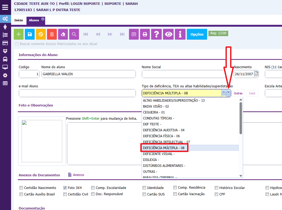282x210 pixels.
Task: Delete record using the red trash icon
Action: [52, 34]
